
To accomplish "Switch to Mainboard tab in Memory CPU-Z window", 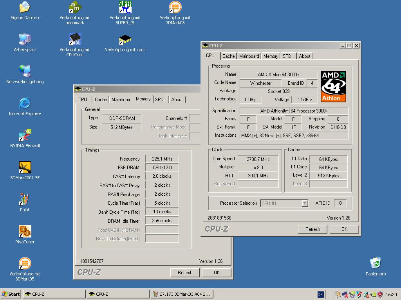I will tap(121, 100).
